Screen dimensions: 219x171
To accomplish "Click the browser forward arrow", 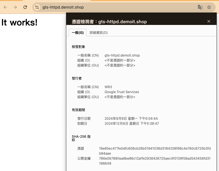I will (x=15, y=7).
